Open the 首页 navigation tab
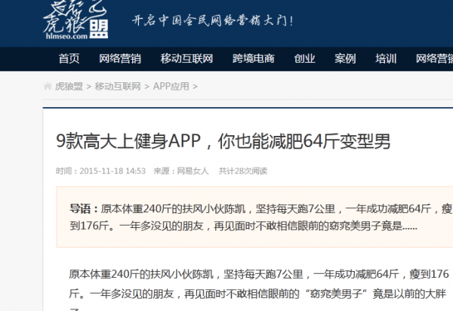The width and height of the screenshot is (453, 311). click(69, 59)
